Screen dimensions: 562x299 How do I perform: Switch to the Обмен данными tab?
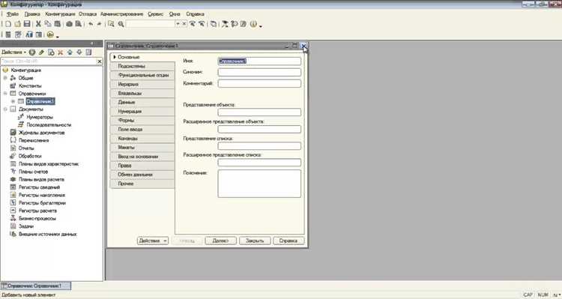[142, 175]
